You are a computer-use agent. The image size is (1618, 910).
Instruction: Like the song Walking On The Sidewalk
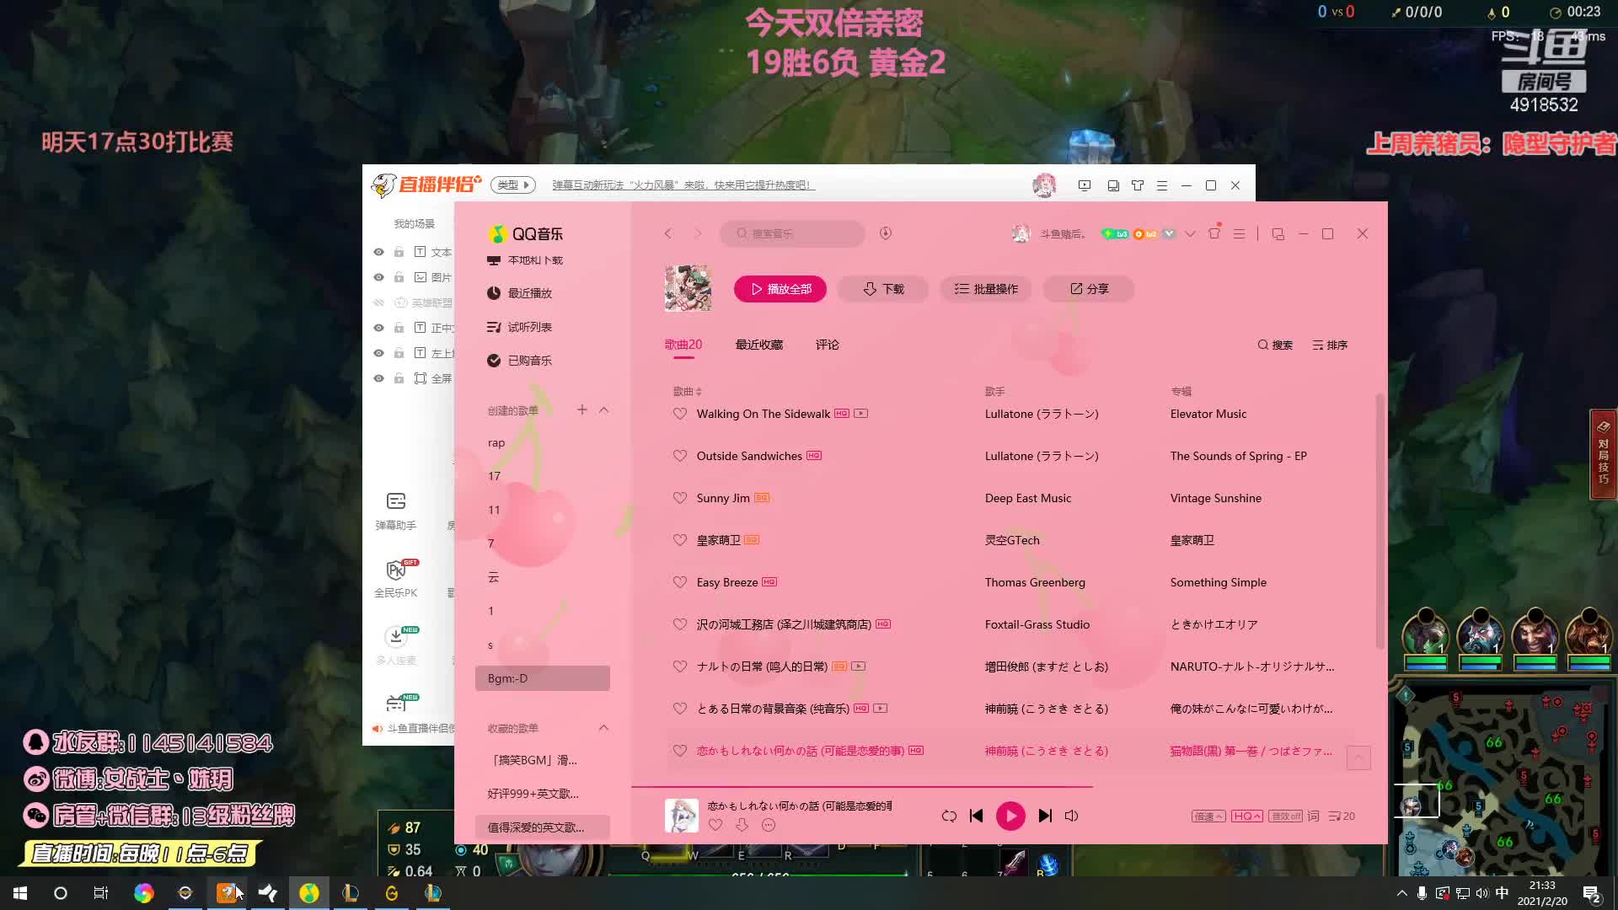[680, 414]
